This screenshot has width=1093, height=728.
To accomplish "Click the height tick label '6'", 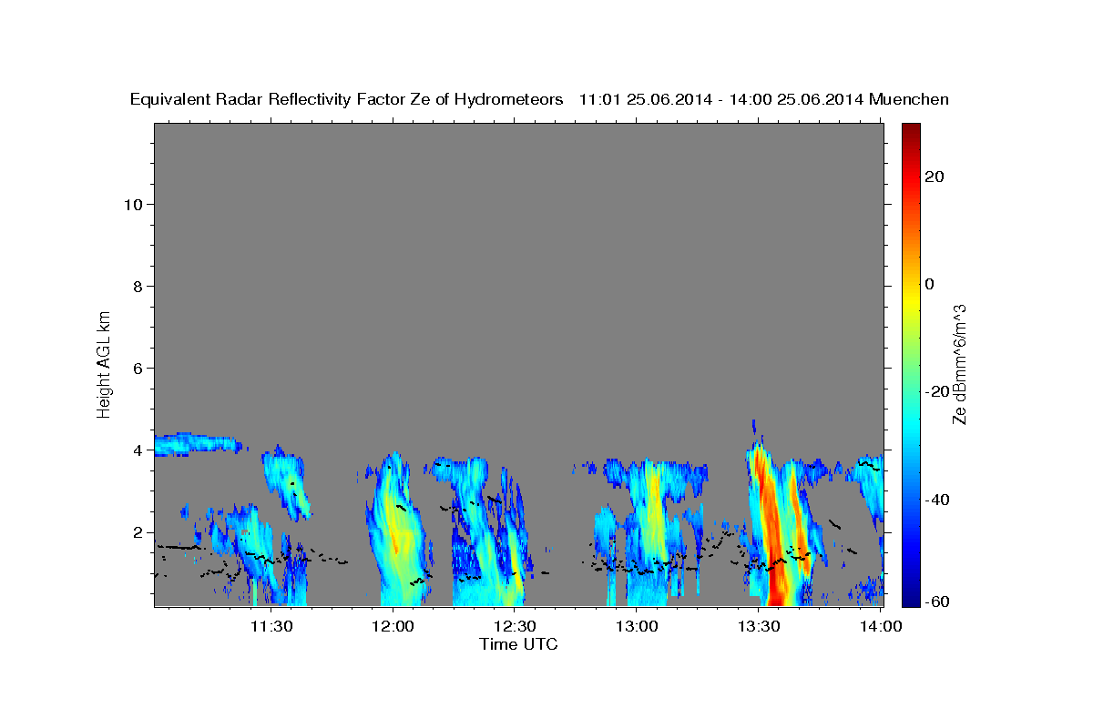I will tap(138, 368).
